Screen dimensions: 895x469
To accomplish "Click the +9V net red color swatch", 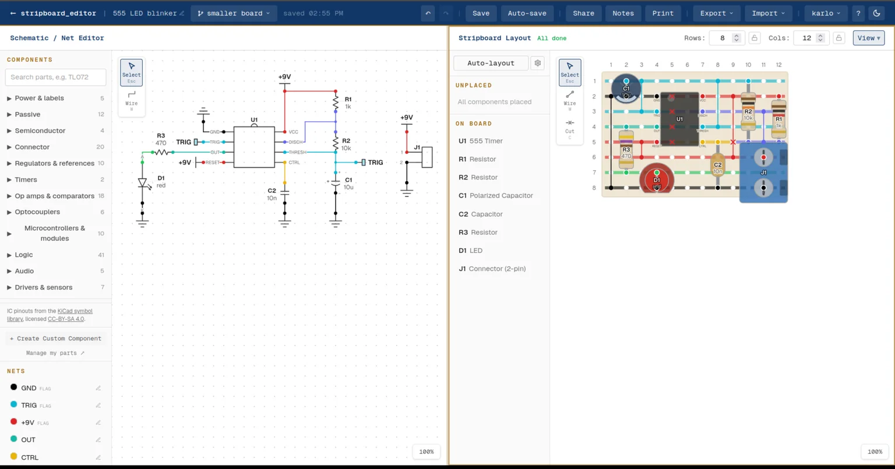I will 14,422.
